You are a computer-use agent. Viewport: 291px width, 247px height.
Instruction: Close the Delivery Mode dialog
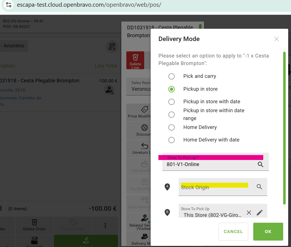point(276,39)
